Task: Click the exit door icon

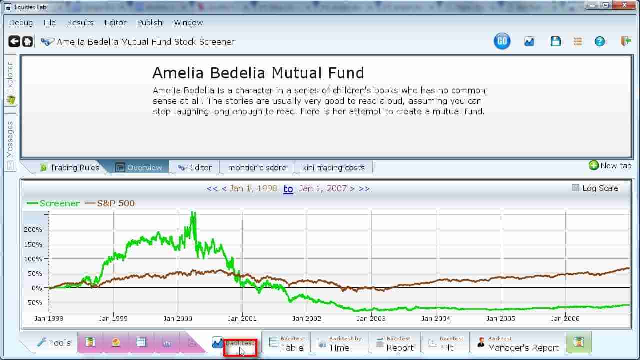Action: click(626, 41)
